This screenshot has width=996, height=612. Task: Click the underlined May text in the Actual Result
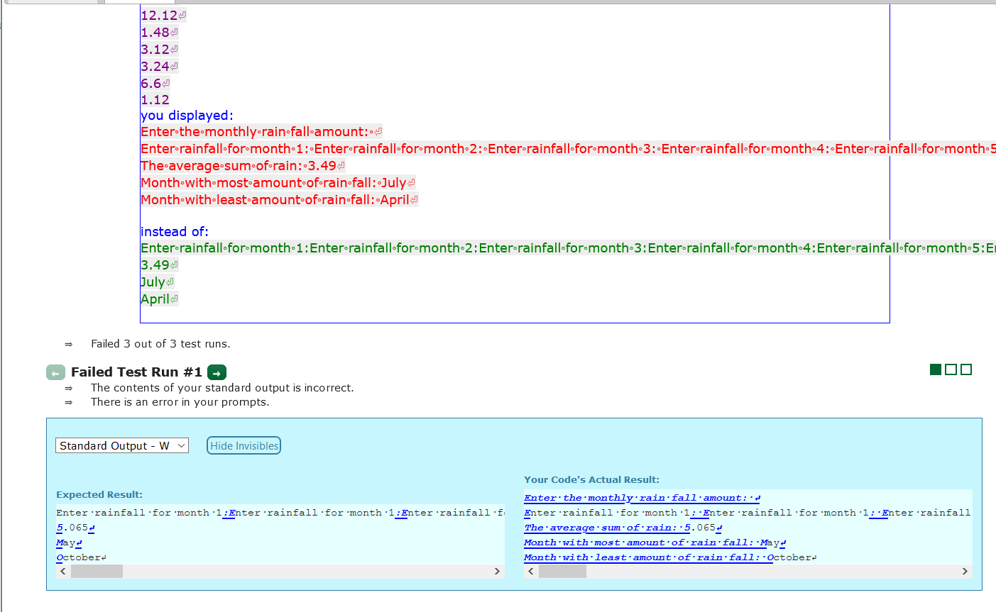pos(772,542)
